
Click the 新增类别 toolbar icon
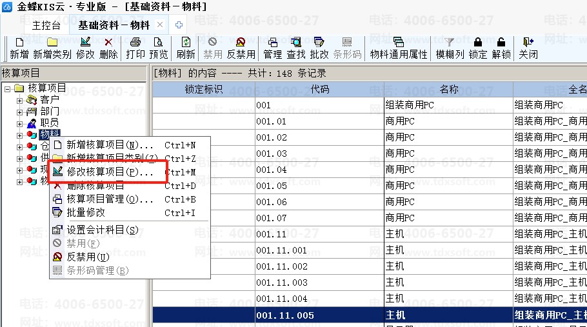tap(52, 48)
